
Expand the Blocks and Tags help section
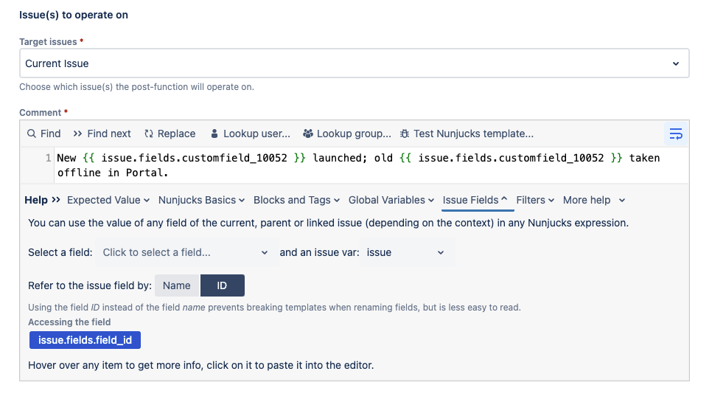(296, 201)
